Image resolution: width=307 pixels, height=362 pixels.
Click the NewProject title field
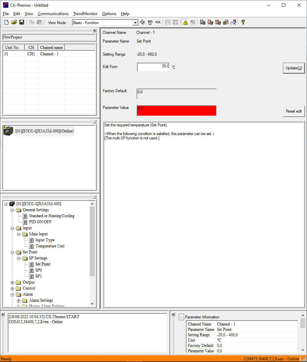[x=49, y=38]
